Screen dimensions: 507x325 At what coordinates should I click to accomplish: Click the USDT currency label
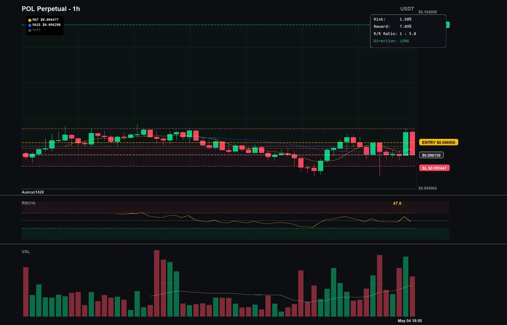pyautogui.click(x=407, y=9)
